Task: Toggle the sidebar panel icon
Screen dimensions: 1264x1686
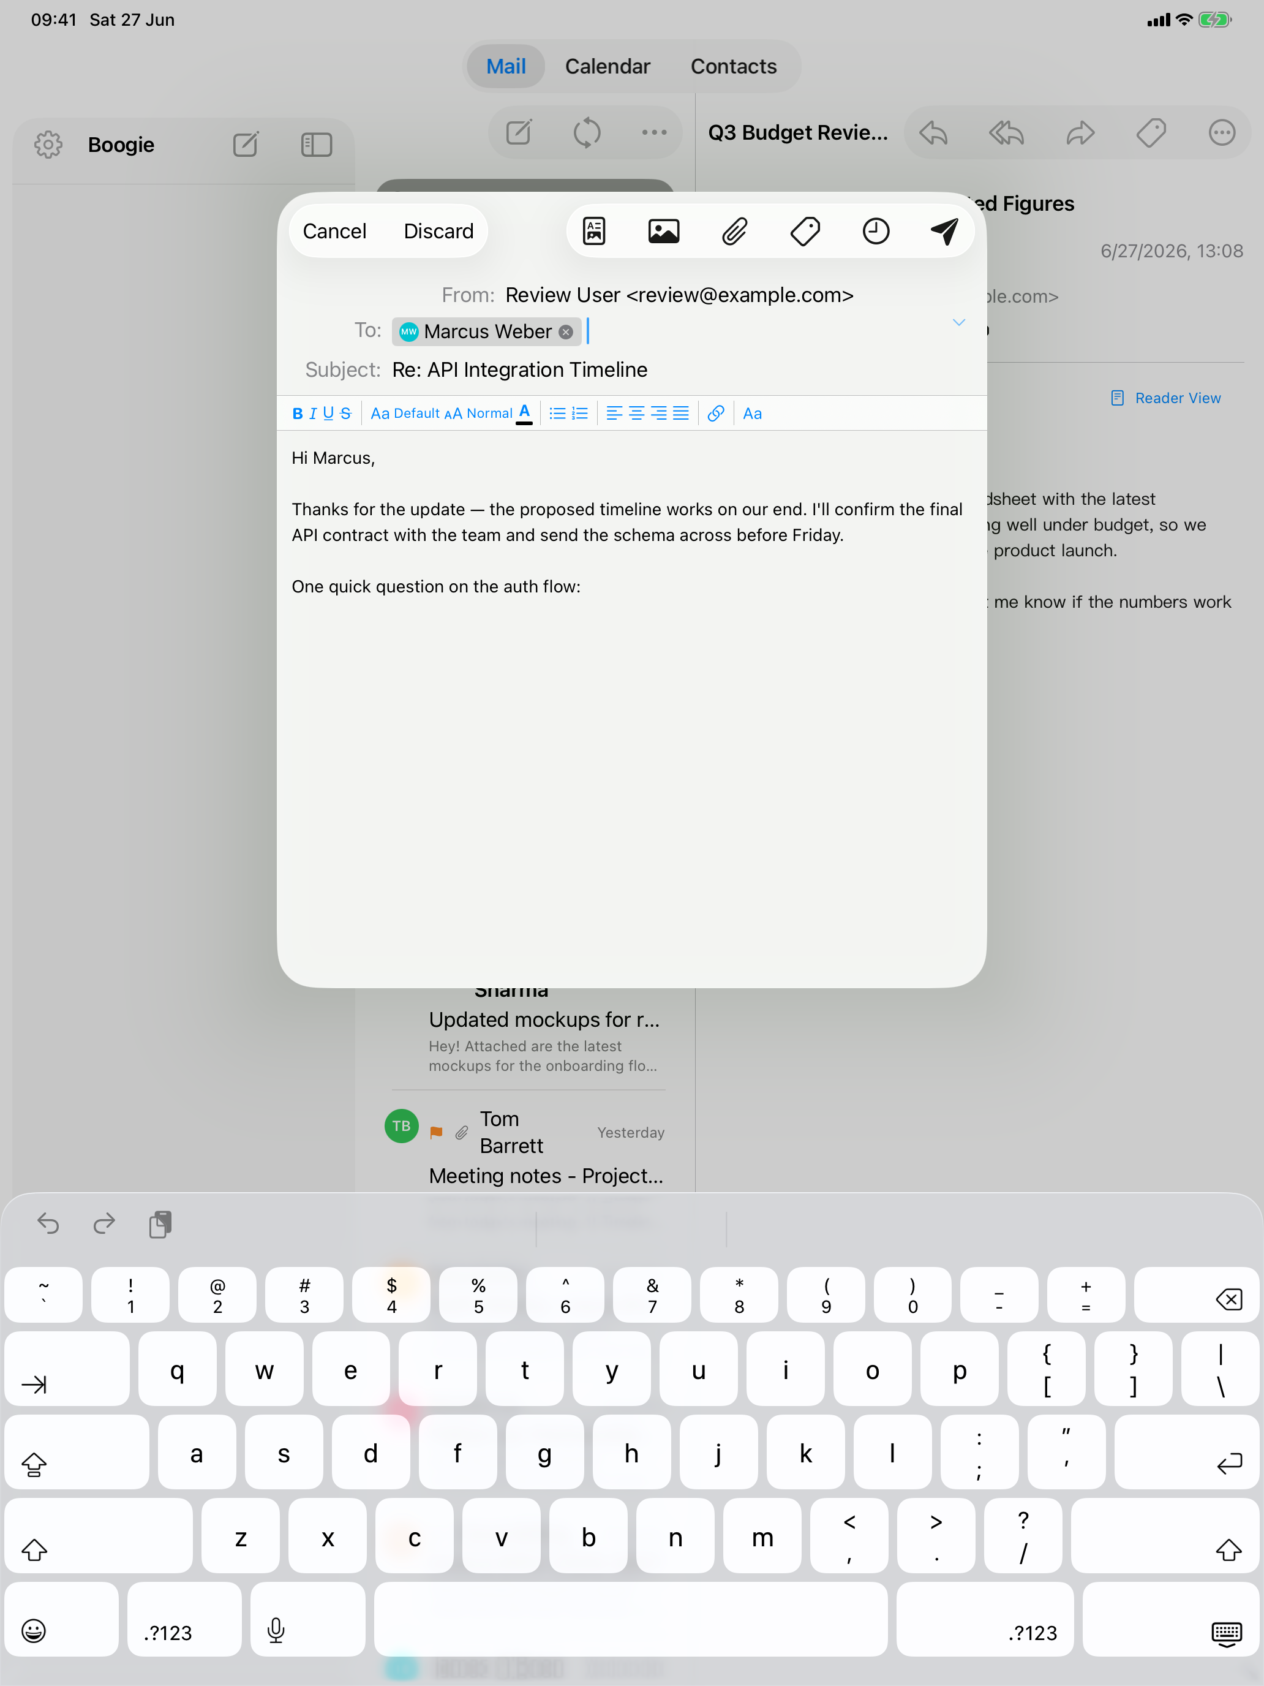Action: coord(316,145)
